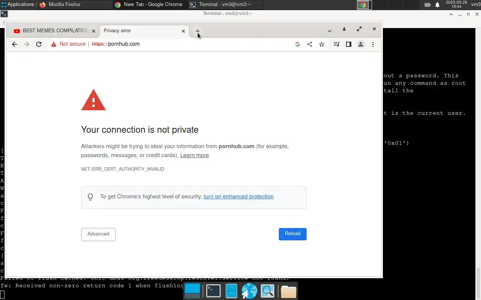This screenshot has width=481, height=300.
Task: Click the browser forward arrow
Action: (27, 44)
